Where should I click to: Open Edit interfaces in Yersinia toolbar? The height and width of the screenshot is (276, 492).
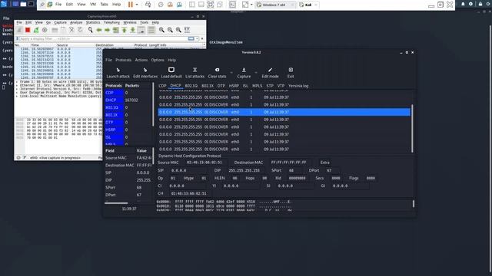(x=145, y=73)
